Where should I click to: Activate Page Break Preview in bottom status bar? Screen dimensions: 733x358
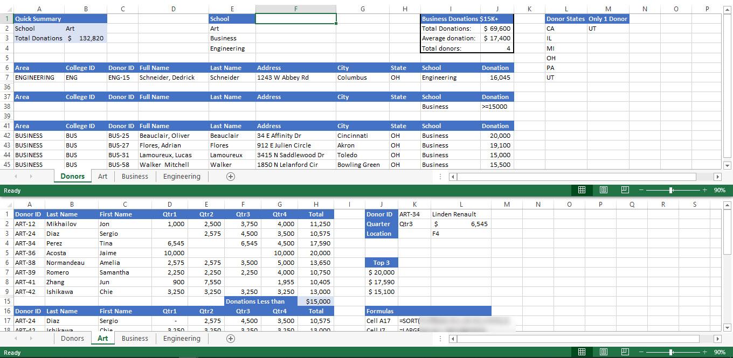625,352
